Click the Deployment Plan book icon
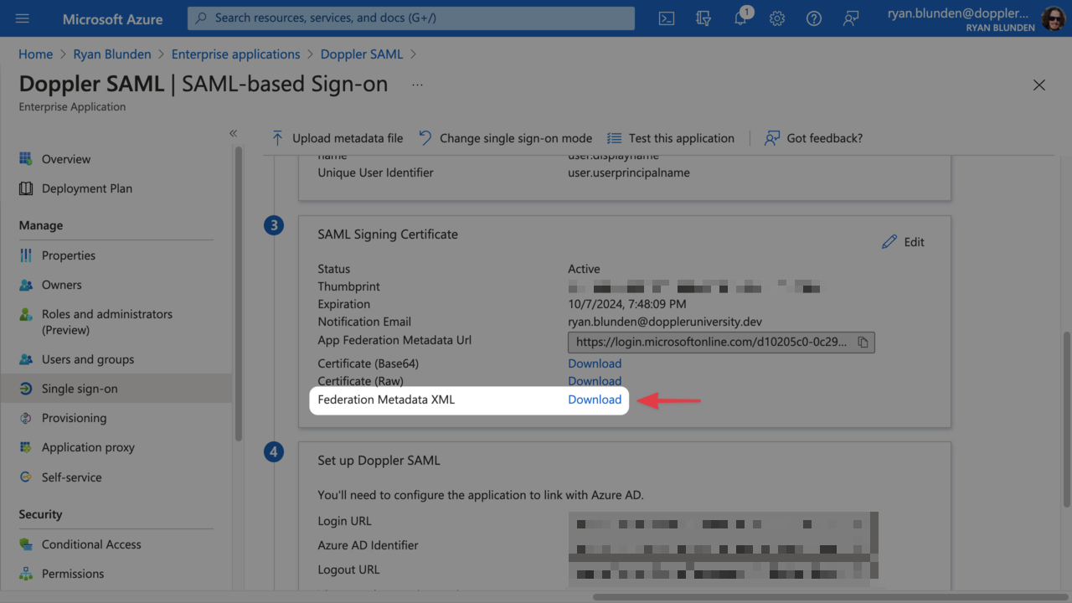 point(26,188)
